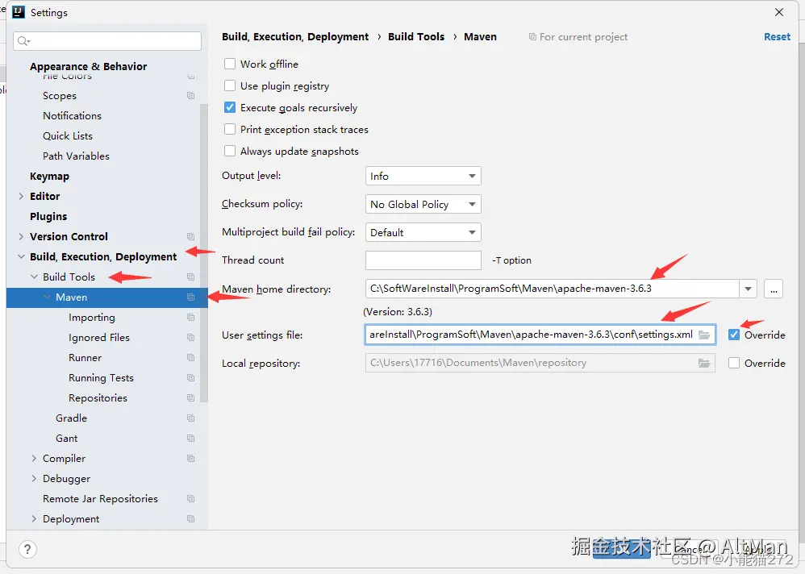Click the project-level icon on the Maven row
This screenshot has width=805, height=574.
tap(191, 297)
